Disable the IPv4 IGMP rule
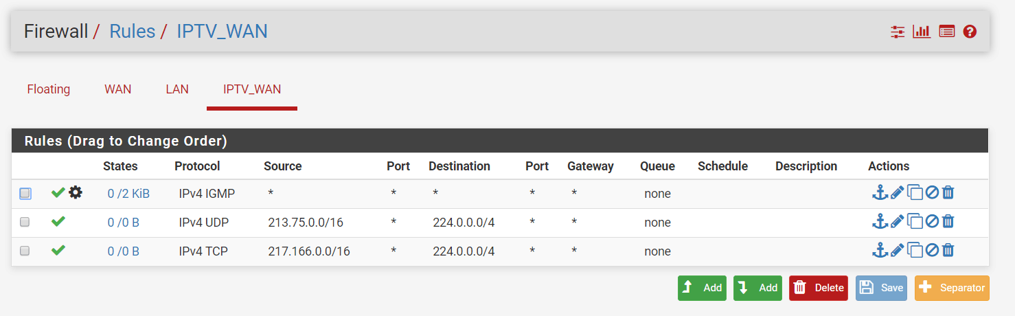Image resolution: width=1015 pixels, height=316 pixels. (x=932, y=193)
